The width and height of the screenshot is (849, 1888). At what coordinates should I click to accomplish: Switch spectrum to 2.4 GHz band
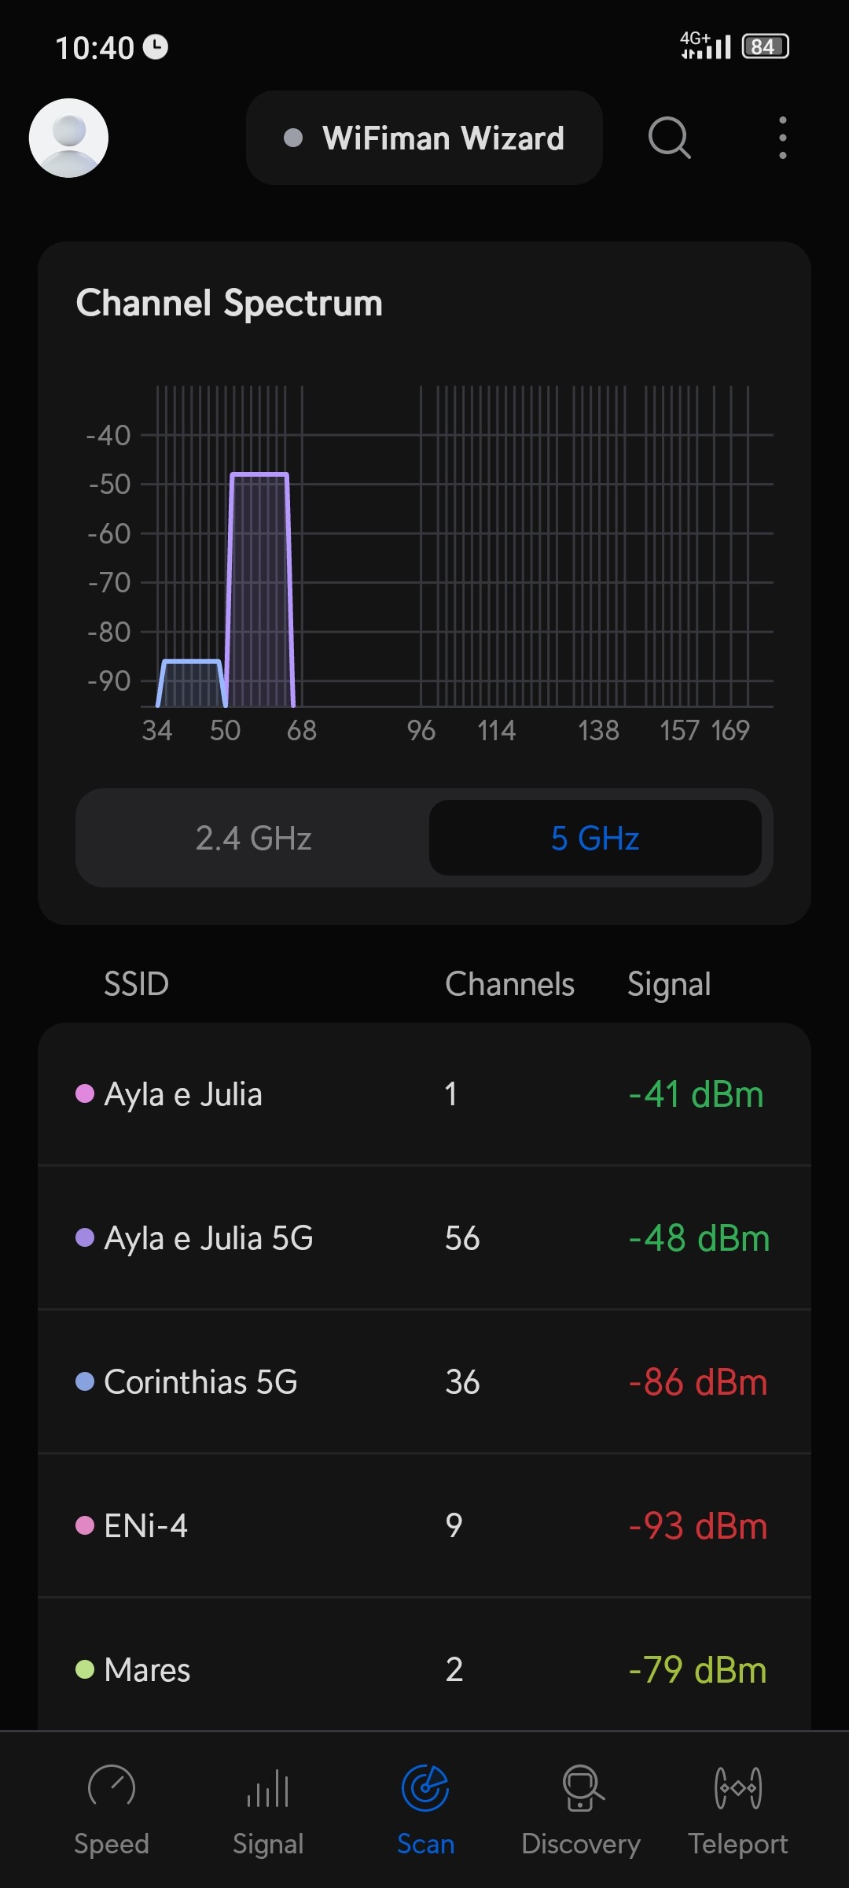[x=253, y=839]
